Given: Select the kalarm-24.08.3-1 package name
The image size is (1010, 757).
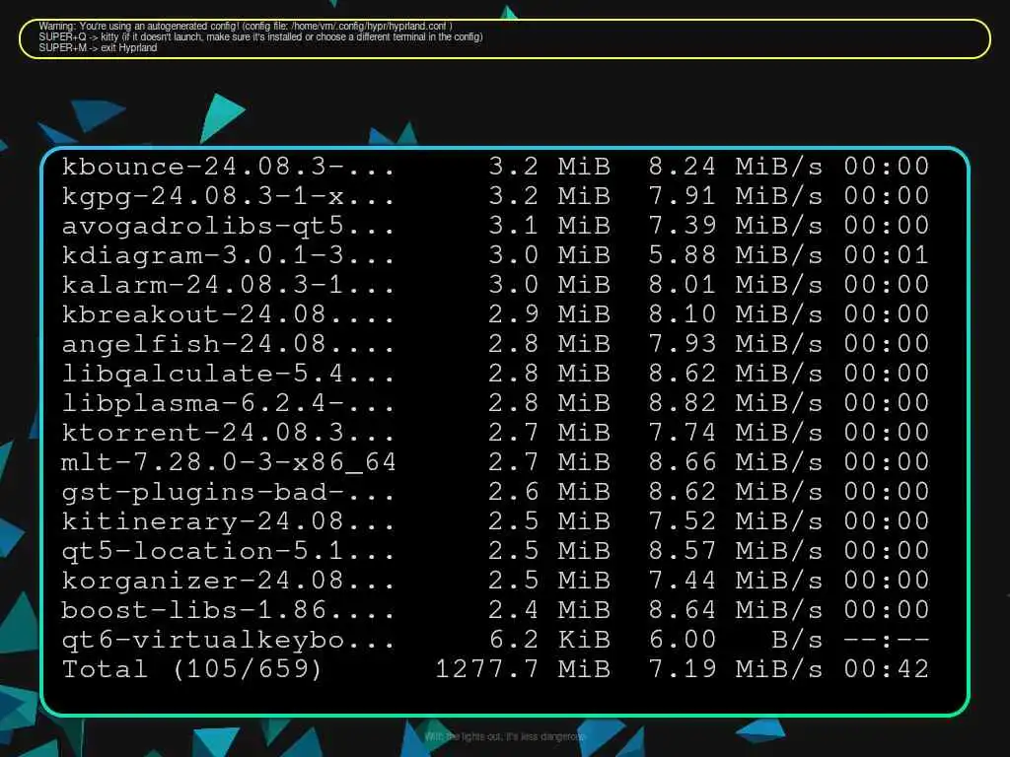Looking at the screenshot, I should pos(228,285).
